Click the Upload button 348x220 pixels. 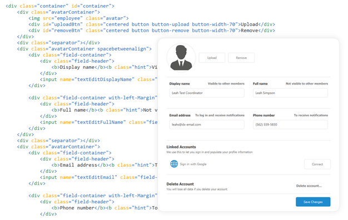click(x=212, y=58)
